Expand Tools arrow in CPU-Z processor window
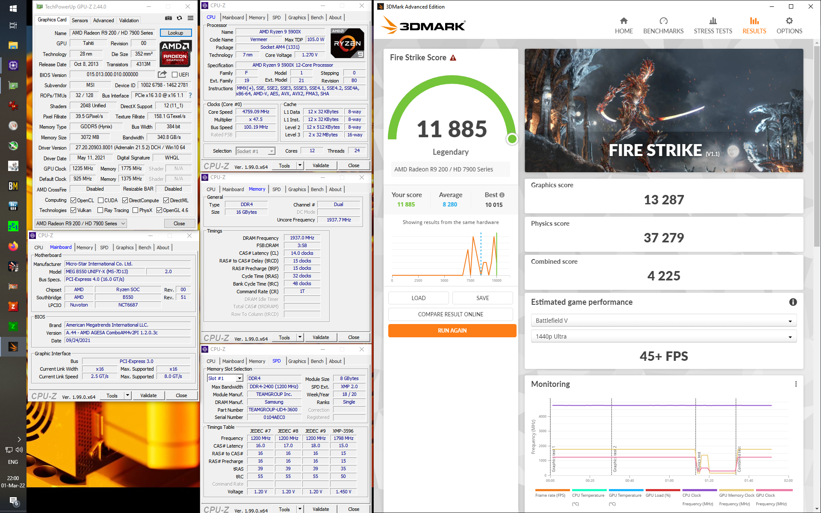Image resolution: width=821 pixels, height=513 pixels. (x=300, y=166)
